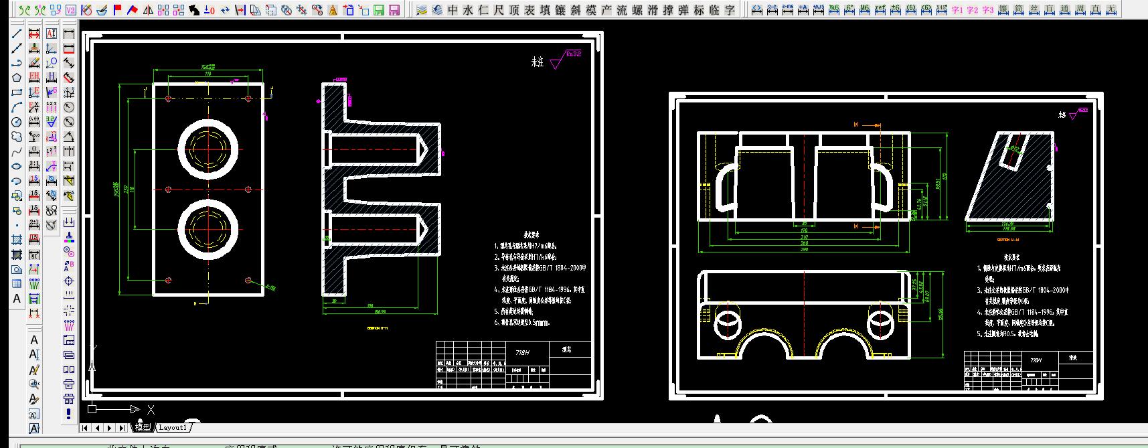Click the '产' toolbar button
Image resolution: width=1148 pixels, height=448 pixels.
click(x=606, y=10)
